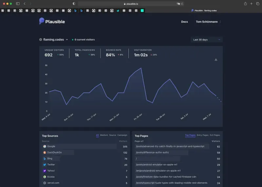Select the Bounce Rate 84% metric
Viewport: 262px width, 187px height.
(x=114, y=53)
